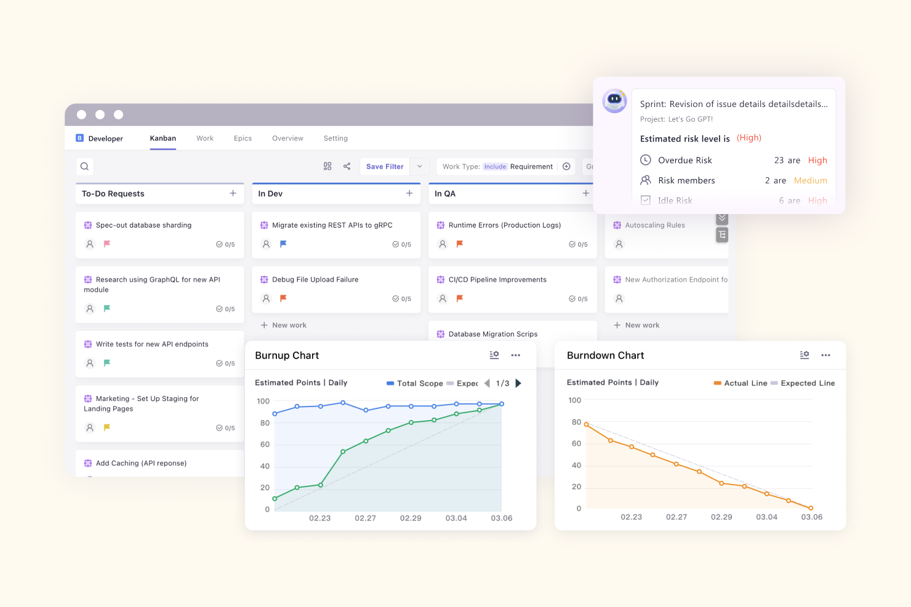911x607 pixels.
Task: Toggle the green flag on Write tests card
Action: point(106,363)
